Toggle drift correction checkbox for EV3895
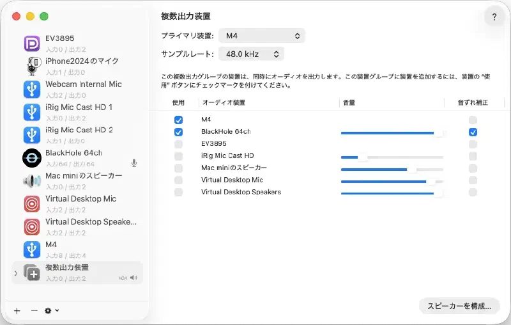 (x=473, y=144)
